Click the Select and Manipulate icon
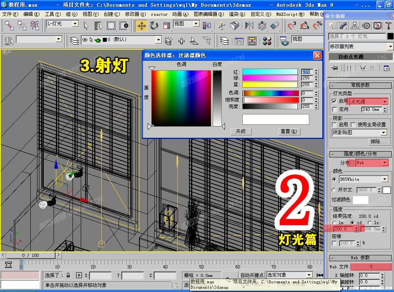The height and width of the screenshot is (292, 394). coord(221,26)
